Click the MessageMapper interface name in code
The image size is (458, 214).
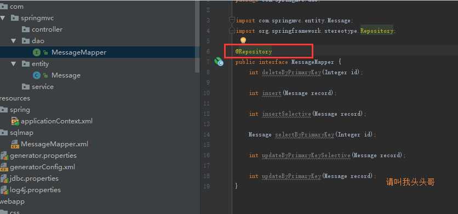tap(312, 62)
